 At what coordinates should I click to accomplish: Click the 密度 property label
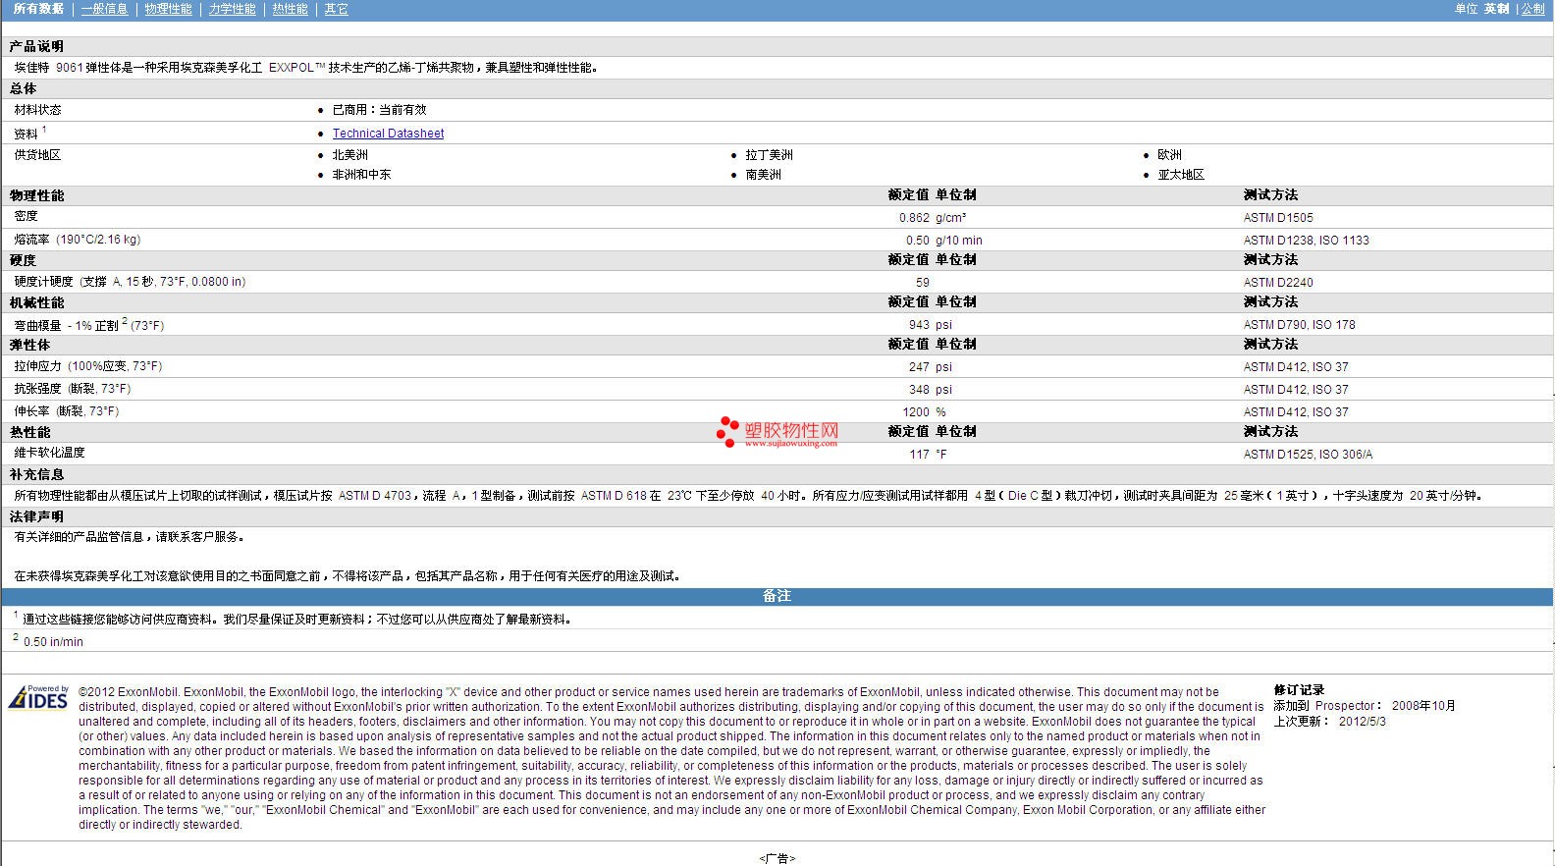click(27, 216)
